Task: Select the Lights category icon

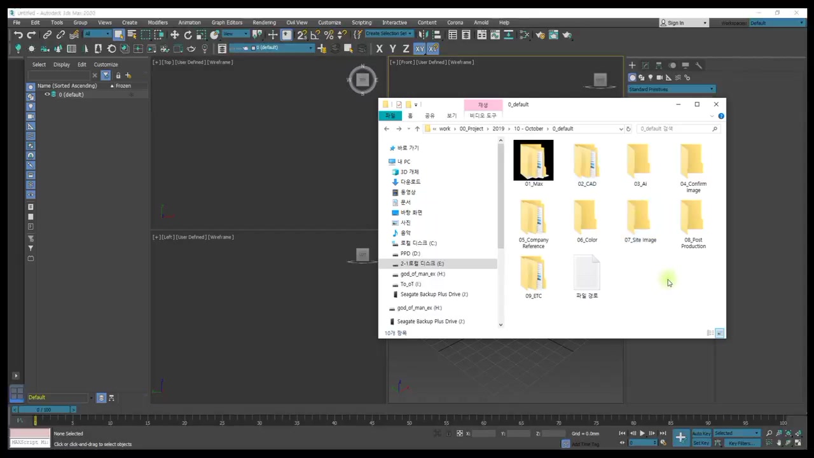Action: coord(650,78)
